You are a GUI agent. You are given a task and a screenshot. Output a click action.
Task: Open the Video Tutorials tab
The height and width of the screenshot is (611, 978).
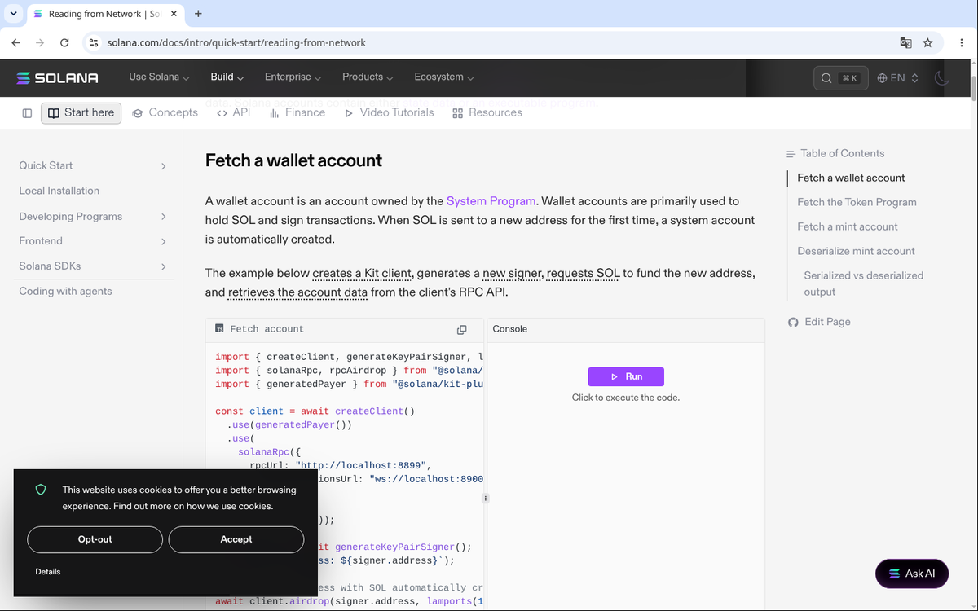[x=389, y=112]
